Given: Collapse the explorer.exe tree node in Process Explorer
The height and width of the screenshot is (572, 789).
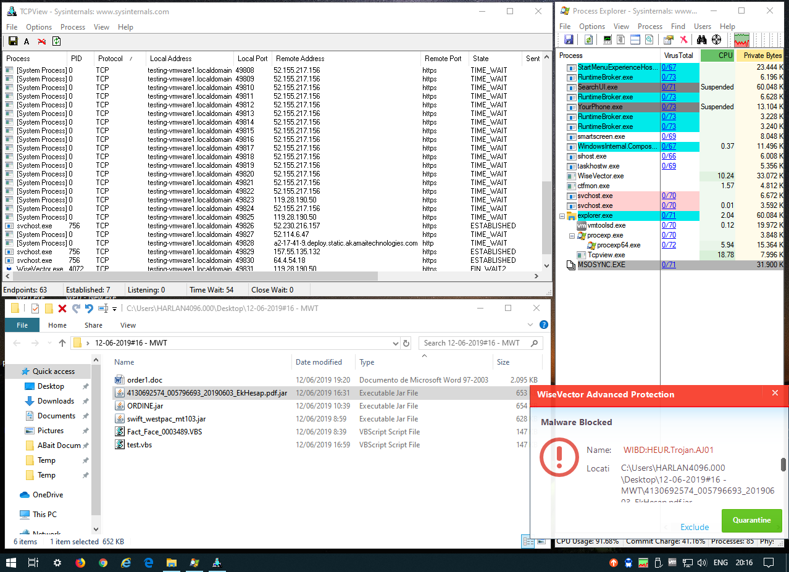Looking at the screenshot, I should tap(562, 216).
